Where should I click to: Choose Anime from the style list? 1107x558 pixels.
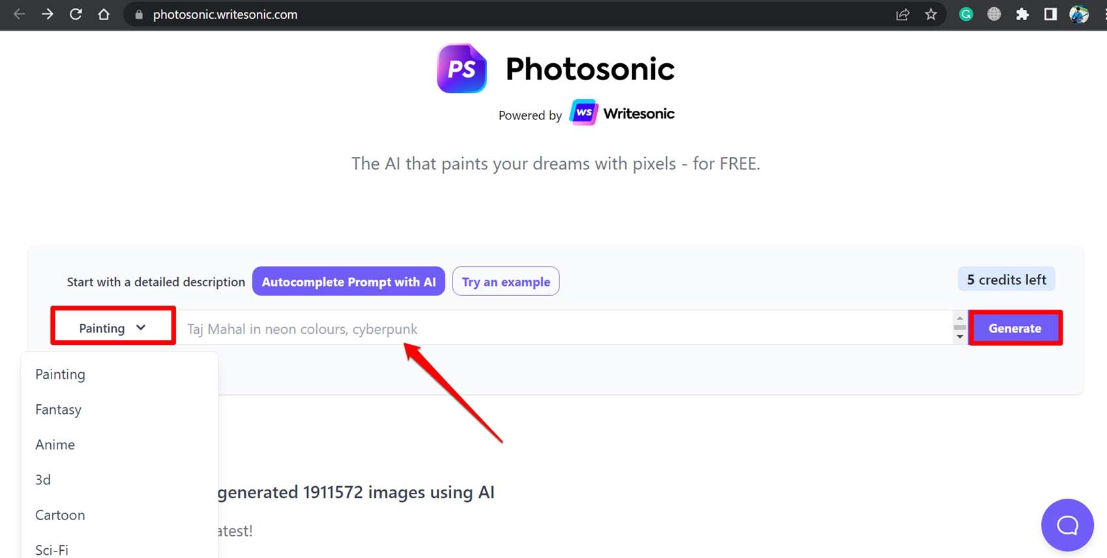(55, 445)
